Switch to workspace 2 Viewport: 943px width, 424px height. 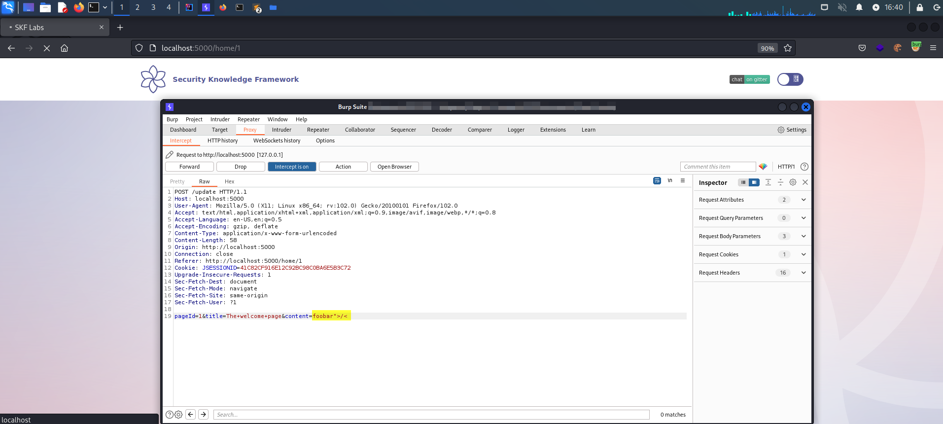point(138,7)
